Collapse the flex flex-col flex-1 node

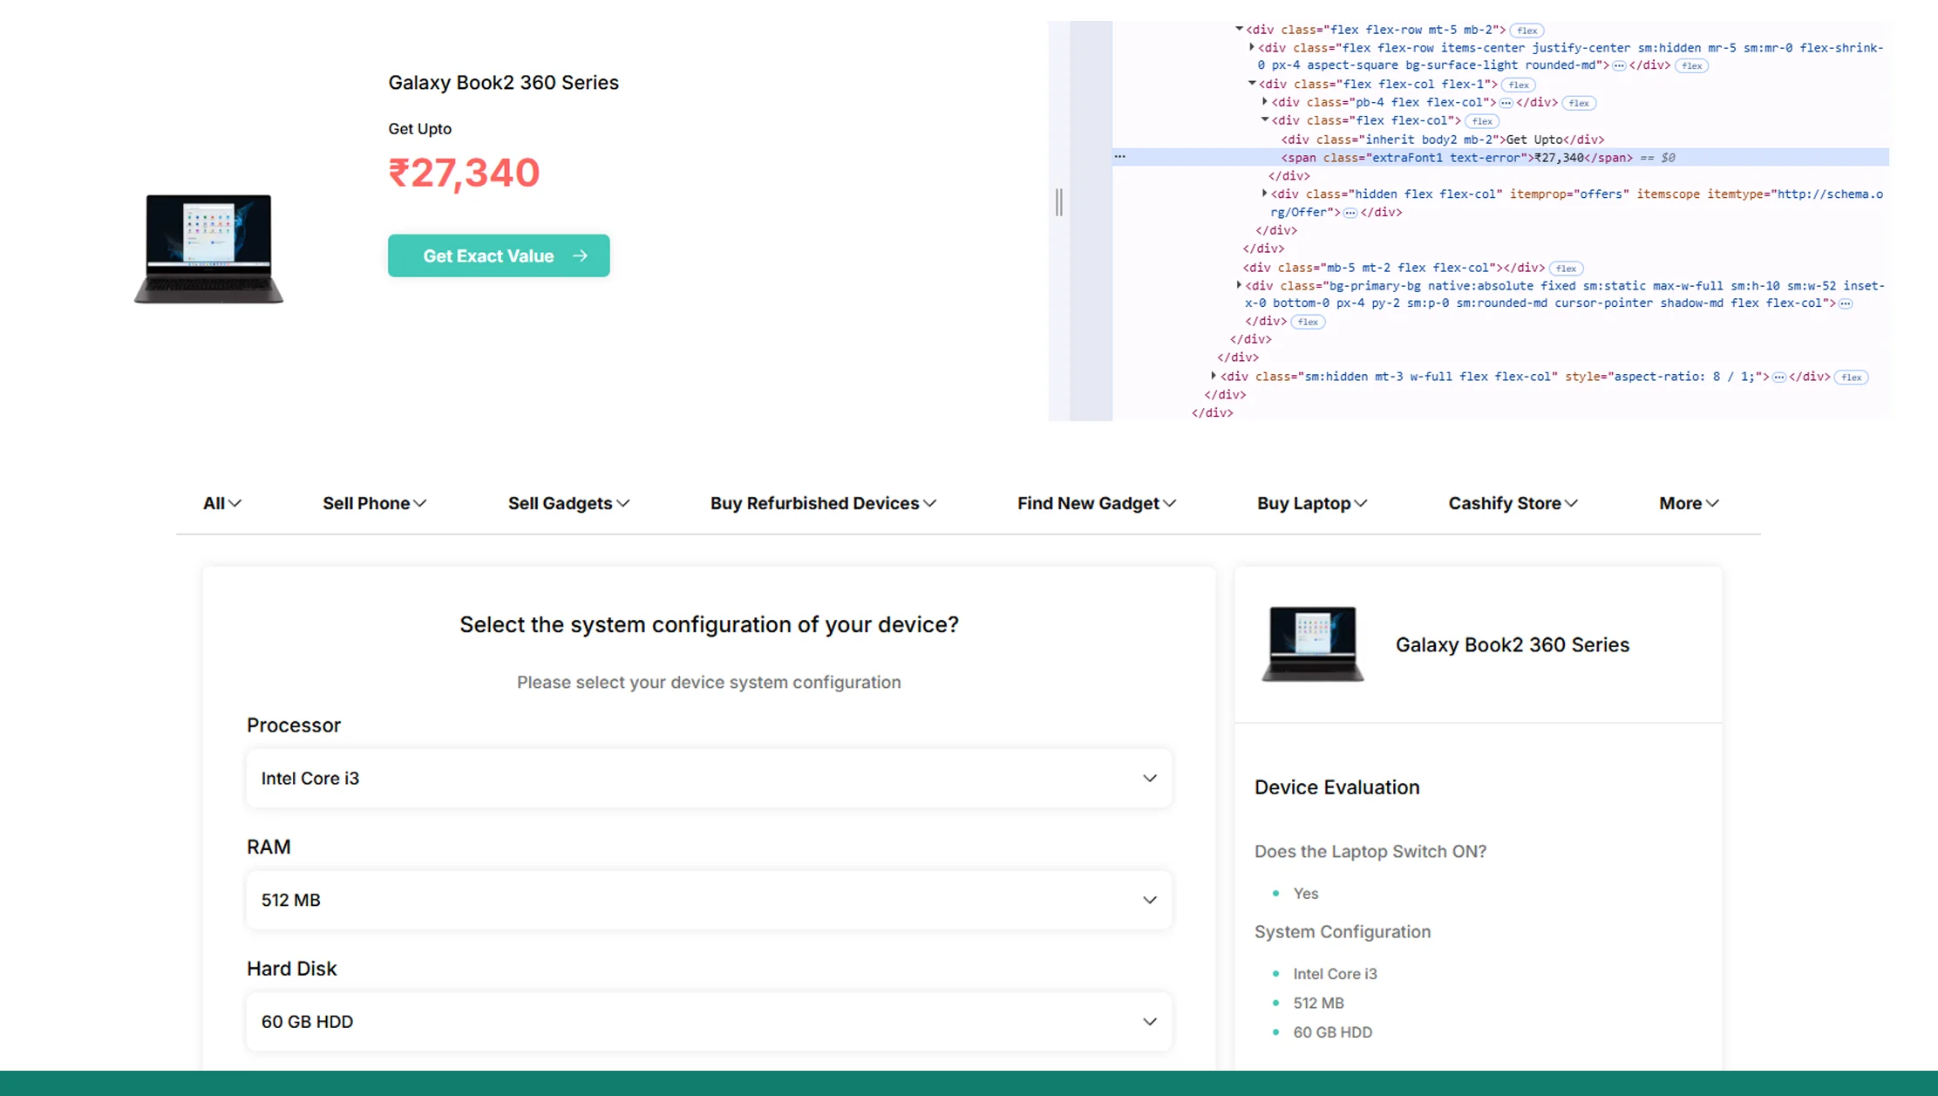click(1252, 84)
